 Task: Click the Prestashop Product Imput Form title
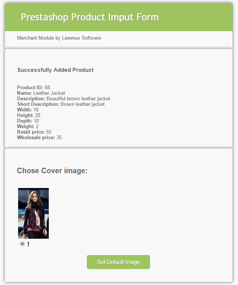click(x=90, y=17)
